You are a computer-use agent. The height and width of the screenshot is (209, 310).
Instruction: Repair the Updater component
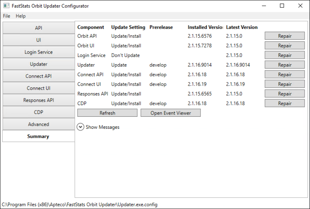285,65
